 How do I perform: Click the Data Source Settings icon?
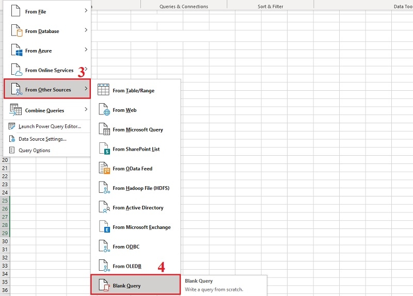point(12,139)
